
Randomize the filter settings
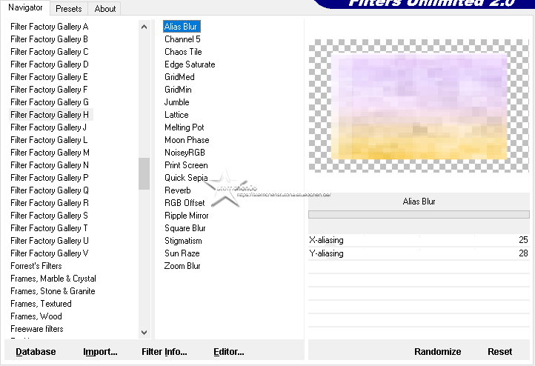(x=437, y=352)
